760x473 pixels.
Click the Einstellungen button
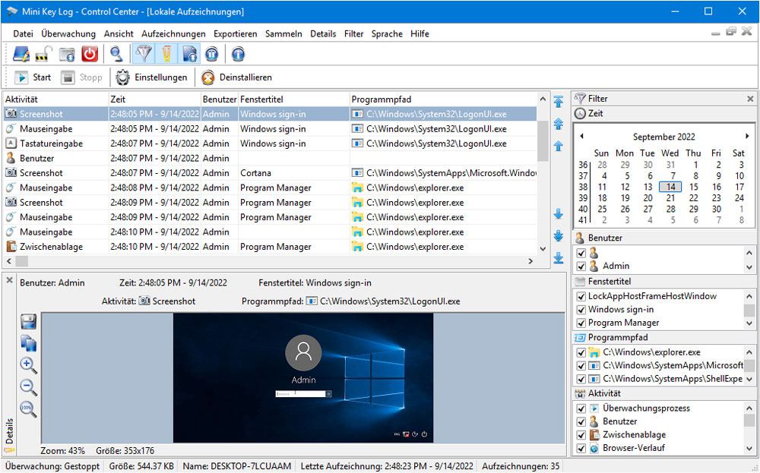(x=151, y=77)
